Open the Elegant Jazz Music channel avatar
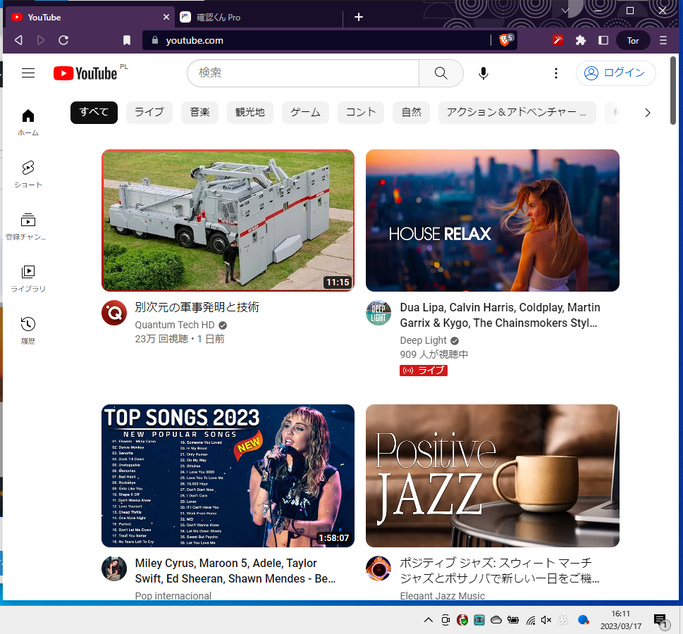Screen dimensions: 683x634 pyautogui.click(x=378, y=568)
